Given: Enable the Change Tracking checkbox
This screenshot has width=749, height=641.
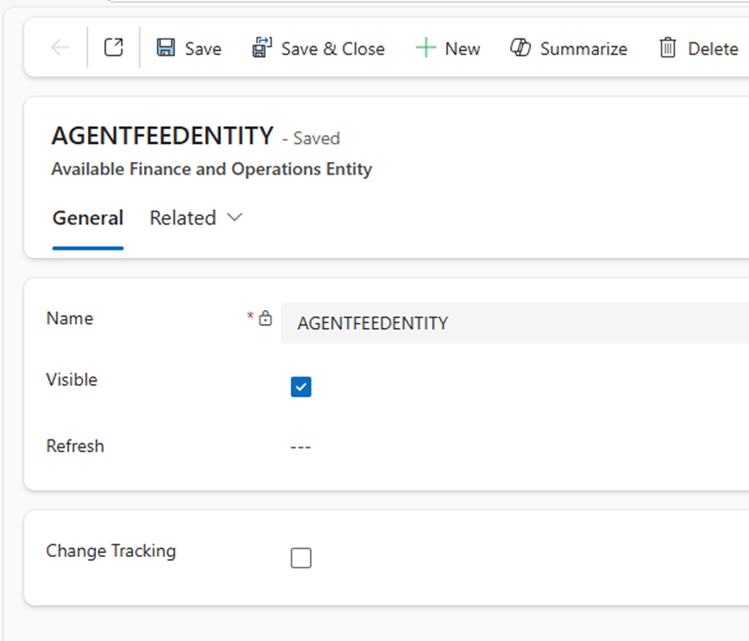Looking at the screenshot, I should point(301,558).
